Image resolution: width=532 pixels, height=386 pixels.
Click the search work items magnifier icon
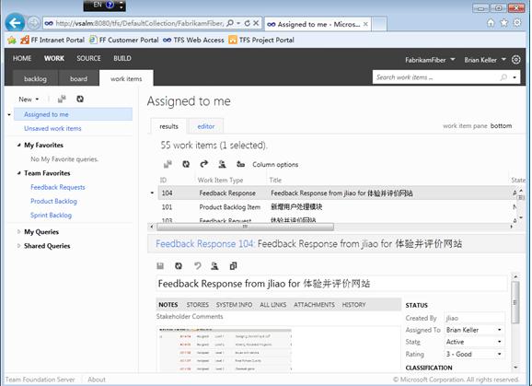pos(503,77)
